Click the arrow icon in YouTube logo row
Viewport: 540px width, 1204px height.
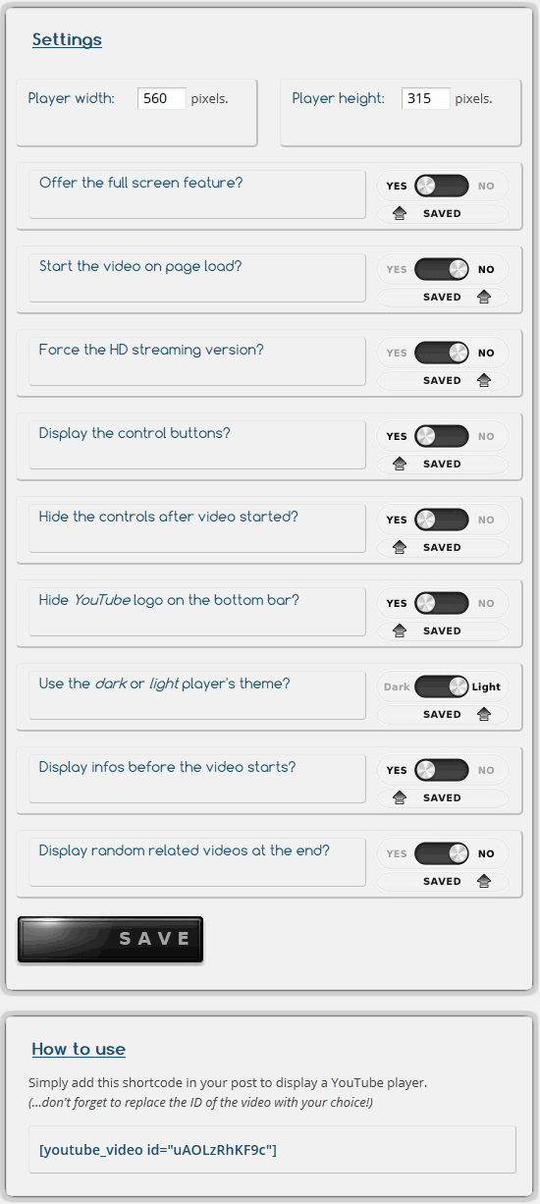(400, 630)
